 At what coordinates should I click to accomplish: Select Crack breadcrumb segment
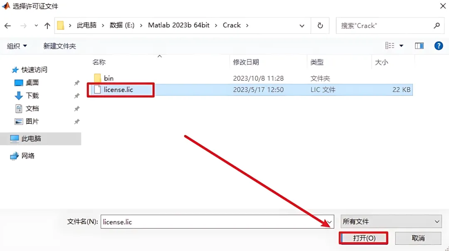[232, 25]
